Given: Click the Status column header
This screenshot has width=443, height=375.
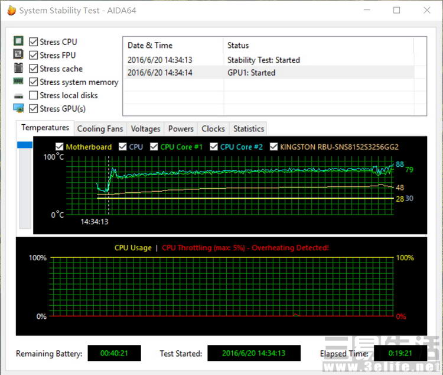Looking at the screenshot, I should tap(319, 46).
